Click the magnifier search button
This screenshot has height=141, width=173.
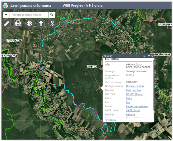pos(52,15)
